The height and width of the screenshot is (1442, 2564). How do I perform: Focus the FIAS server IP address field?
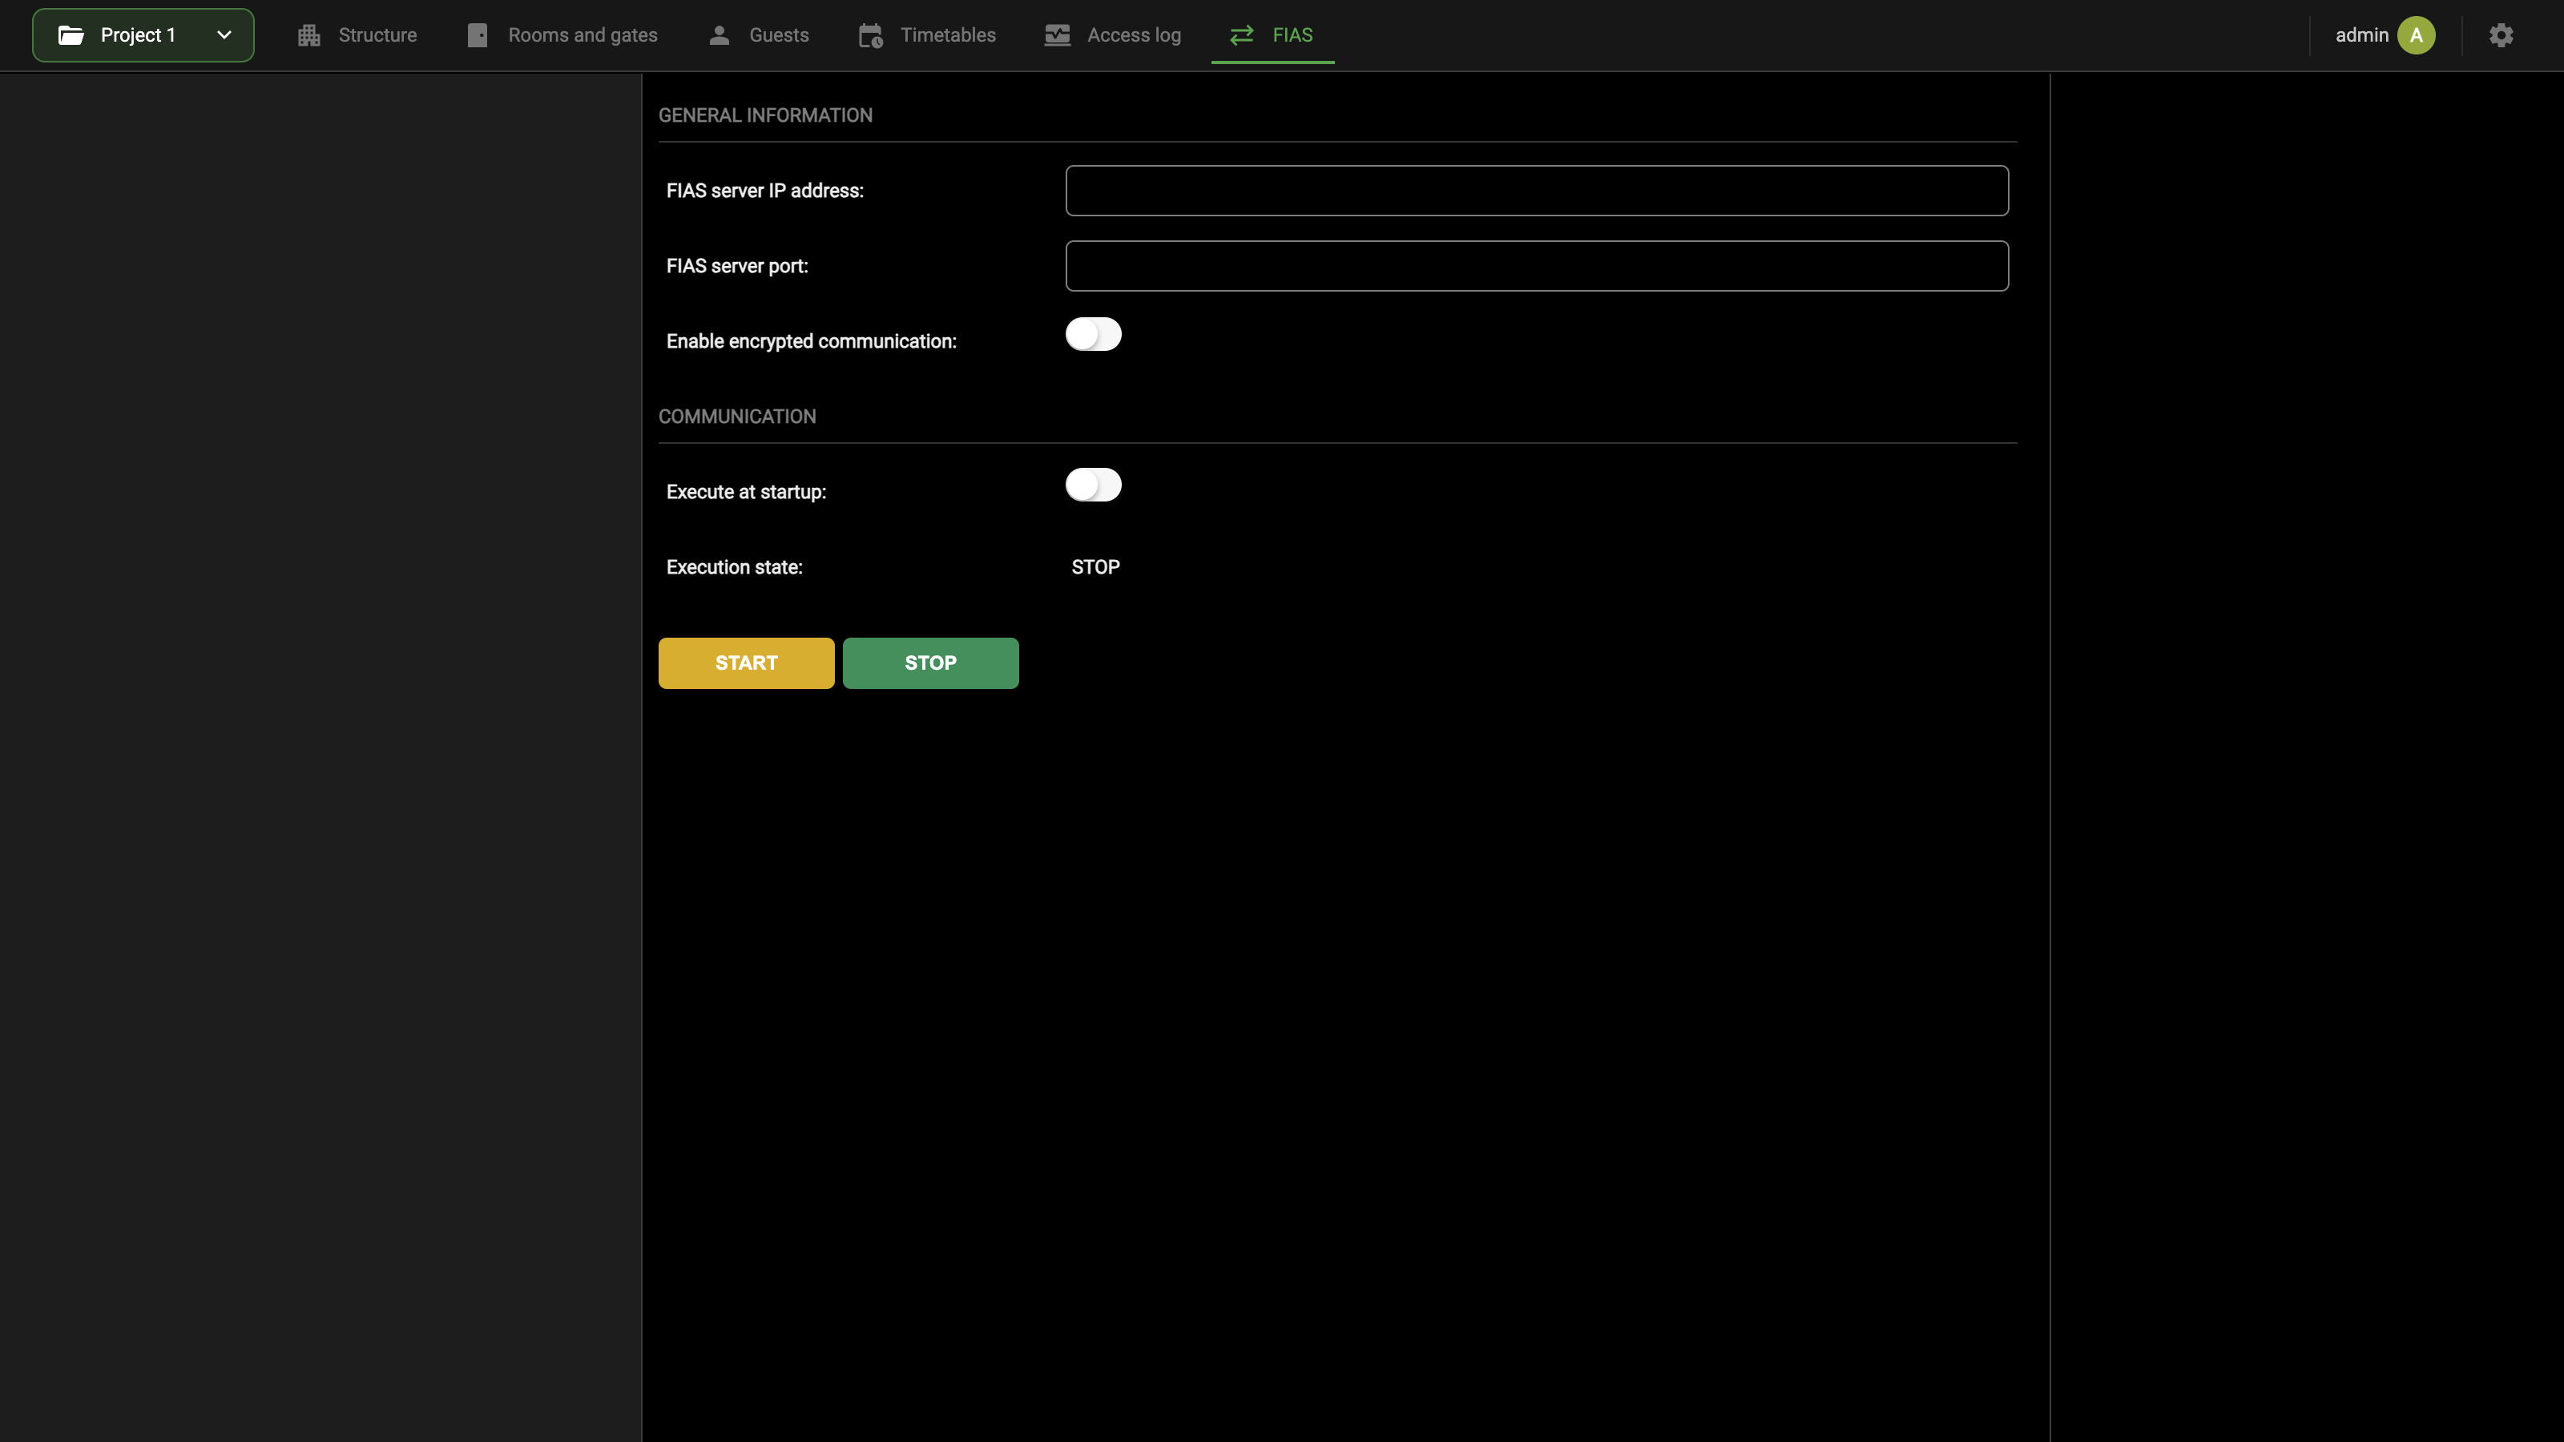pos(1536,190)
